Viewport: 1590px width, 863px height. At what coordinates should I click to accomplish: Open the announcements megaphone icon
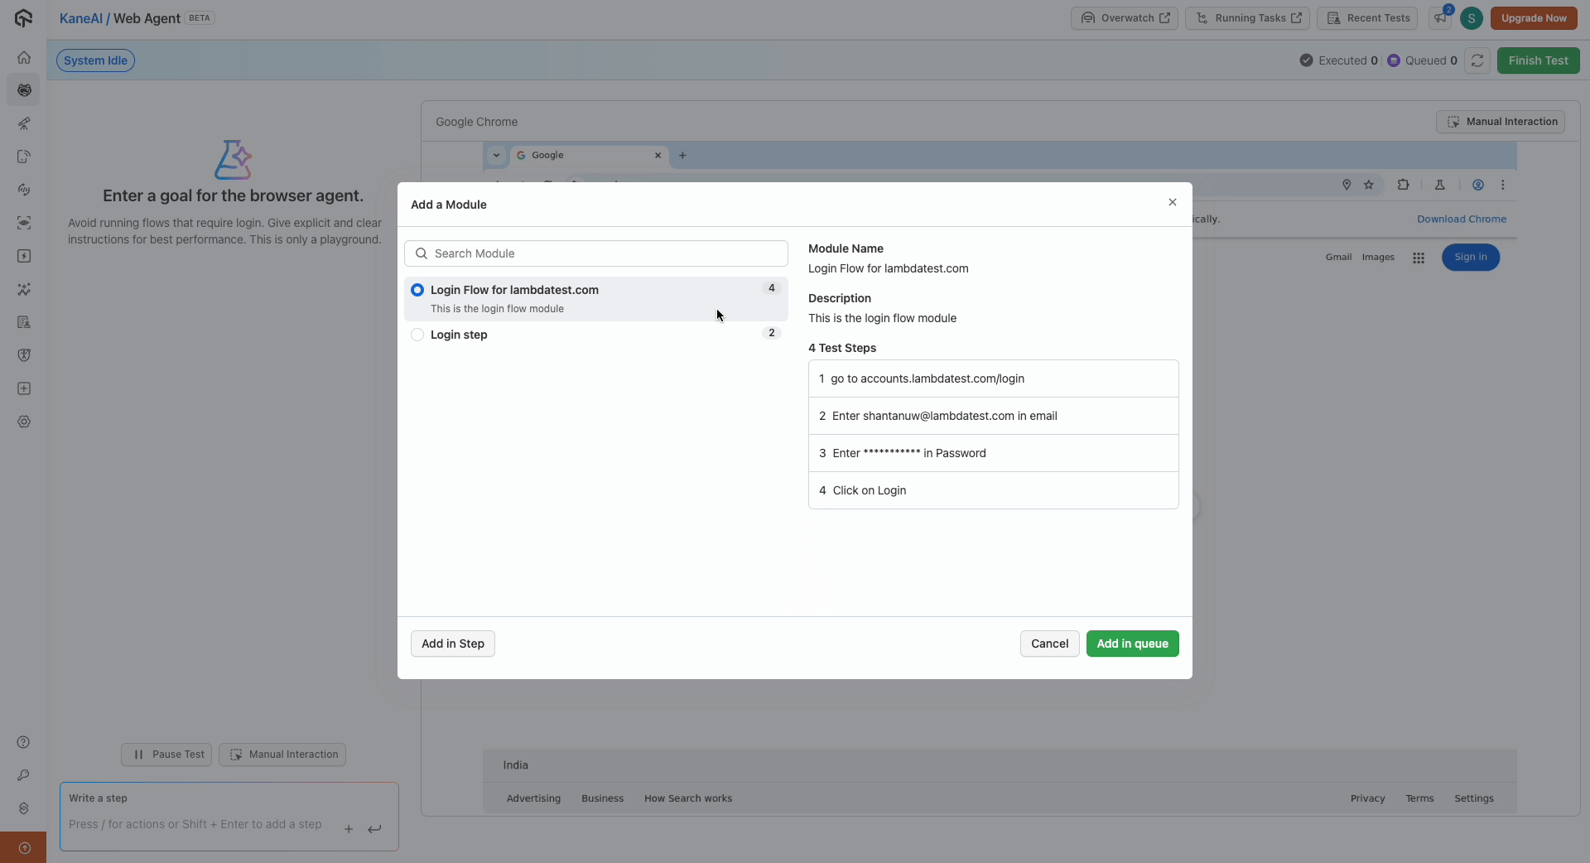click(x=1441, y=18)
